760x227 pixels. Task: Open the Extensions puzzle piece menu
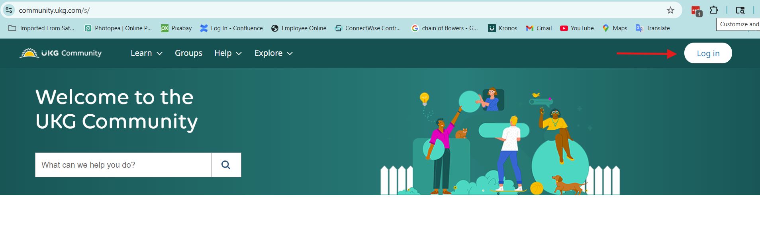[714, 10]
